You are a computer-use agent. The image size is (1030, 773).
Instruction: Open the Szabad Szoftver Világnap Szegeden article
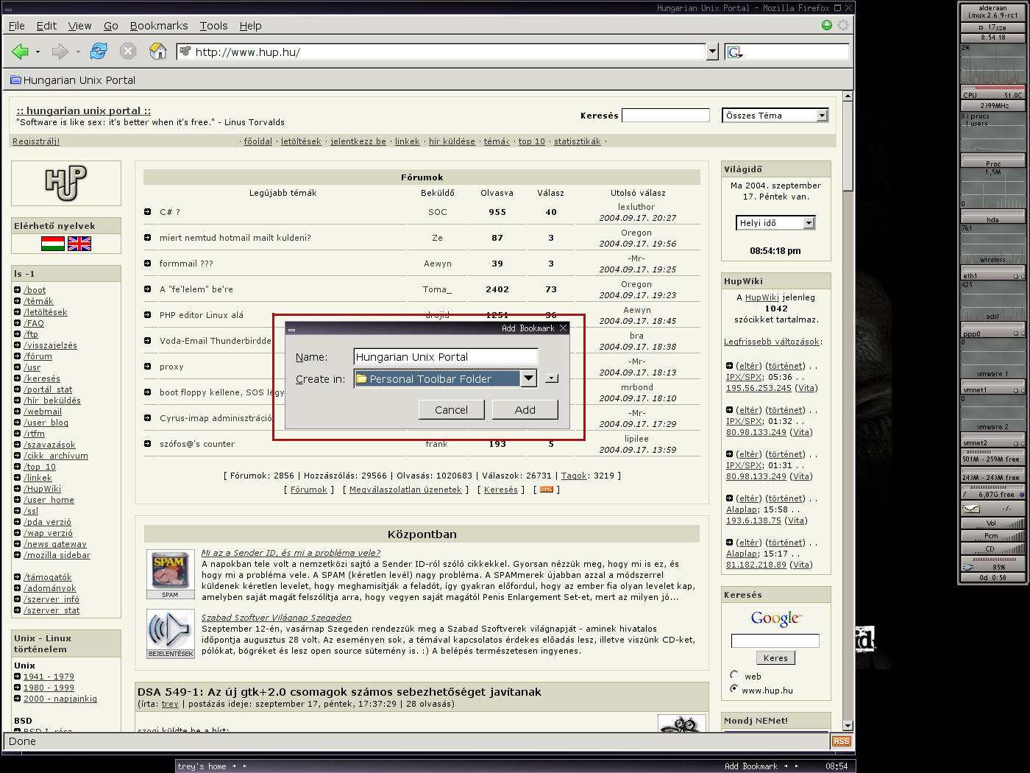click(x=277, y=618)
